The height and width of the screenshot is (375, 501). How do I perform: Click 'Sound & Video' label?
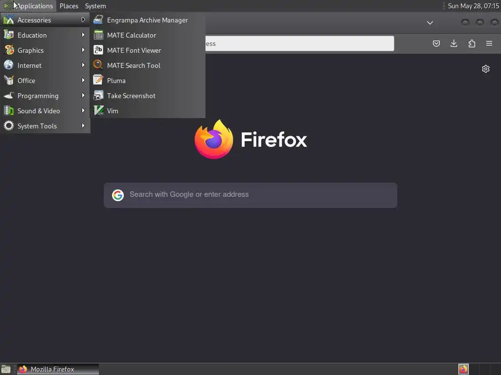coord(39,111)
